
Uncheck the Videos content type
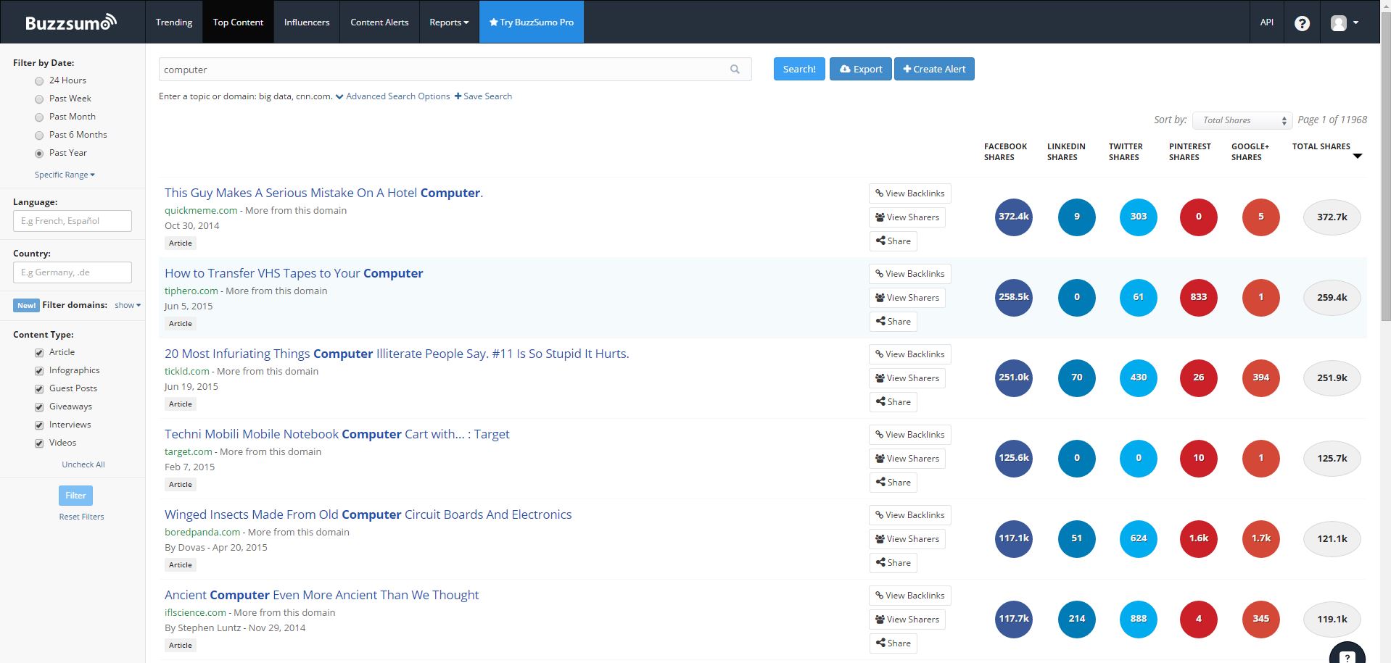[39, 443]
